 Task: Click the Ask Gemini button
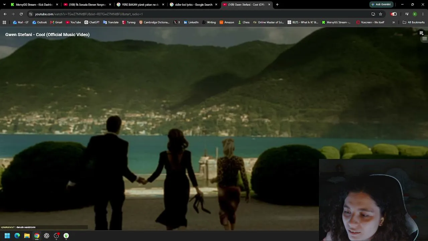point(381,4)
